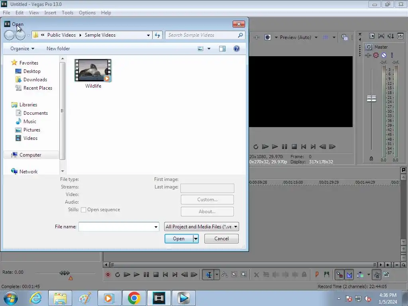Click the Open button

[179, 239]
